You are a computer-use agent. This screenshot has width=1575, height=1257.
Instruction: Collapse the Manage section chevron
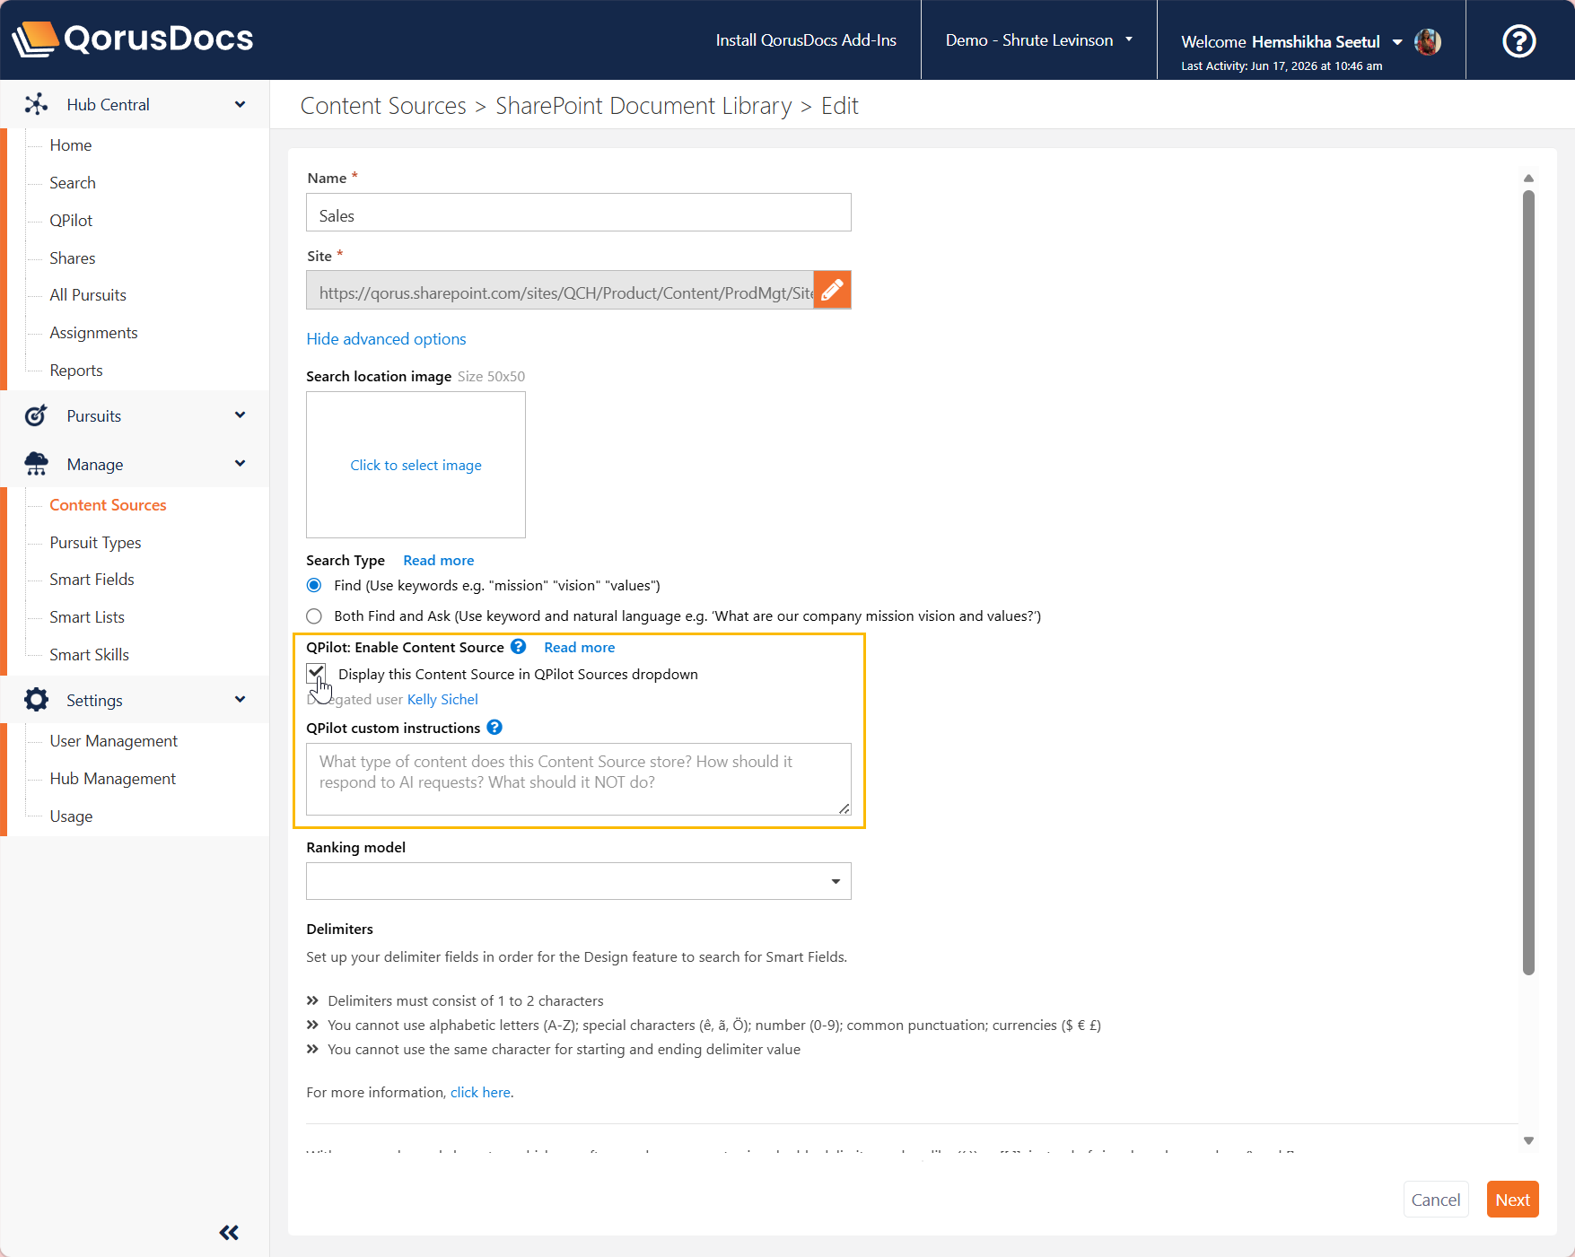[x=240, y=463]
